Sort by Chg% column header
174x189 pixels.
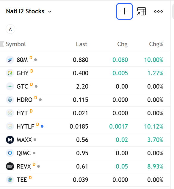click(x=156, y=44)
